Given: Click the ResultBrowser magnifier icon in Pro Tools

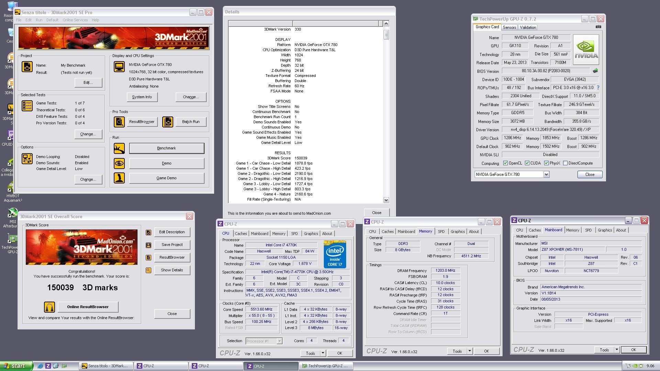Looking at the screenshot, I should point(119,122).
